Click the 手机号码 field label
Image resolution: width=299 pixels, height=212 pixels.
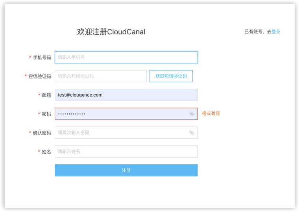[42, 58]
